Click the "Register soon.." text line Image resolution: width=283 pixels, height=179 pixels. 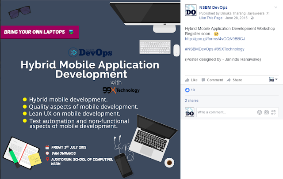(x=199, y=34)
